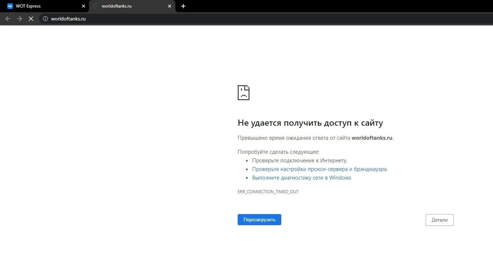Click the VK favicon on the WOT Express tab
The height and width of the screenshot is (255, 493).
10,6
